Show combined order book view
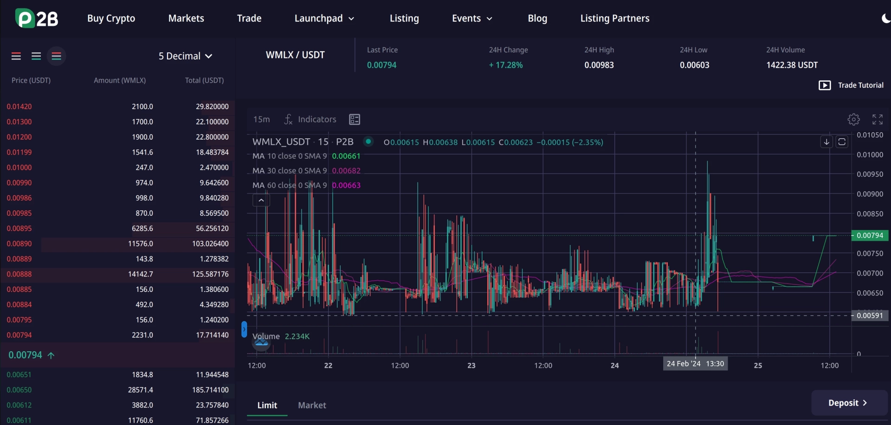891x425 pixels. click(57, 56)
